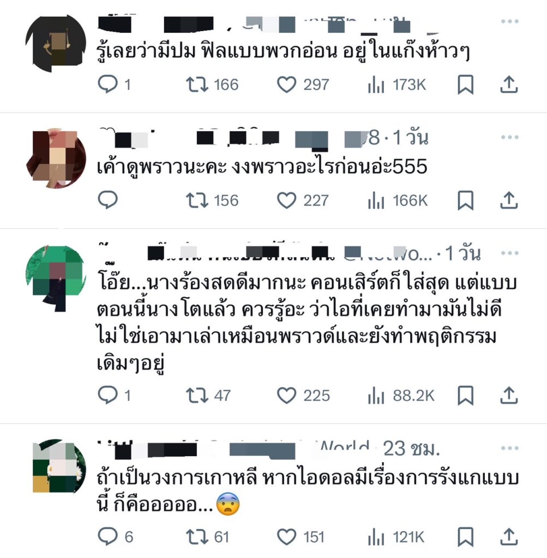Open more options on 1 วัน 555 tweet
547x558 pixels.
click(509, 137)
